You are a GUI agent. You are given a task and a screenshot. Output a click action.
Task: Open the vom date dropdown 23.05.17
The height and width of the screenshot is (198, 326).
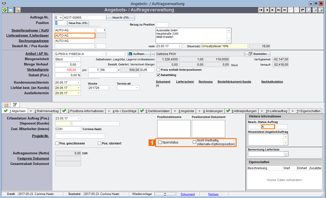pyautogui.click(x=179, y=46)
